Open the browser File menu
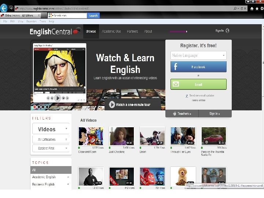The image size is (264, 198). click(5, 21)
